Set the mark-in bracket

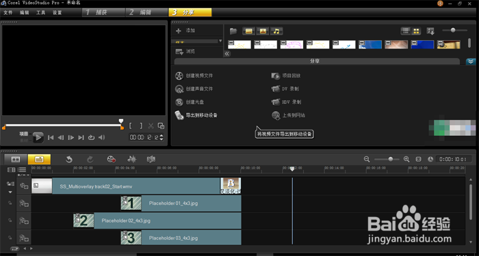click(131, 126)
